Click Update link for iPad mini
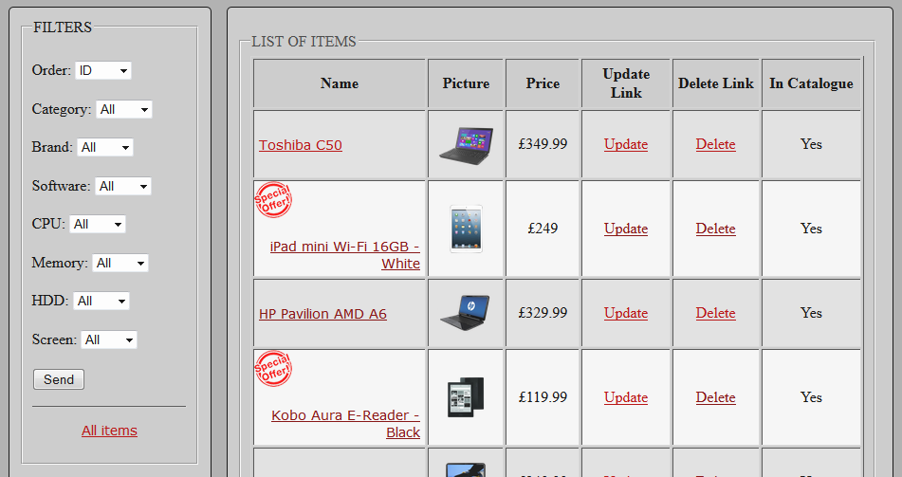 626,229
